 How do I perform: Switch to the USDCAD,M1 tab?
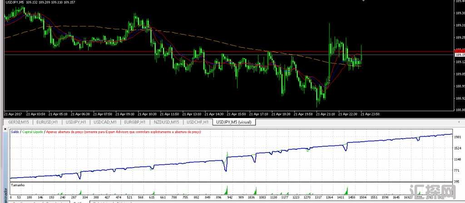(x=106, y=122)
